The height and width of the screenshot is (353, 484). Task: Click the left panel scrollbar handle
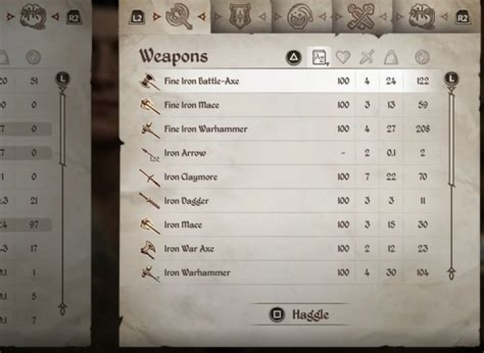point(63,129)
